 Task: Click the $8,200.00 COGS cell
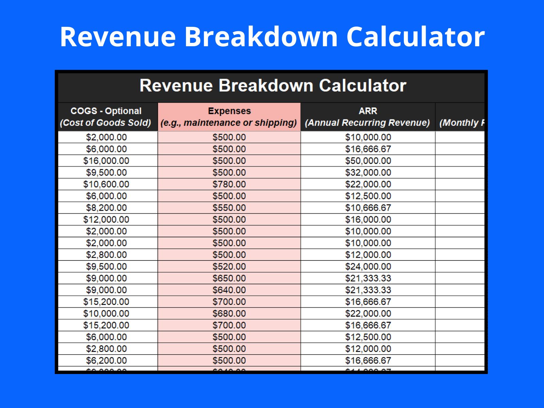pyautogui.click(x=106, y=208)
